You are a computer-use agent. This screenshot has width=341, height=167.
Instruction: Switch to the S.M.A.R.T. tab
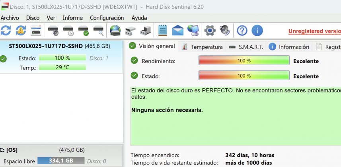pos(246,47)
